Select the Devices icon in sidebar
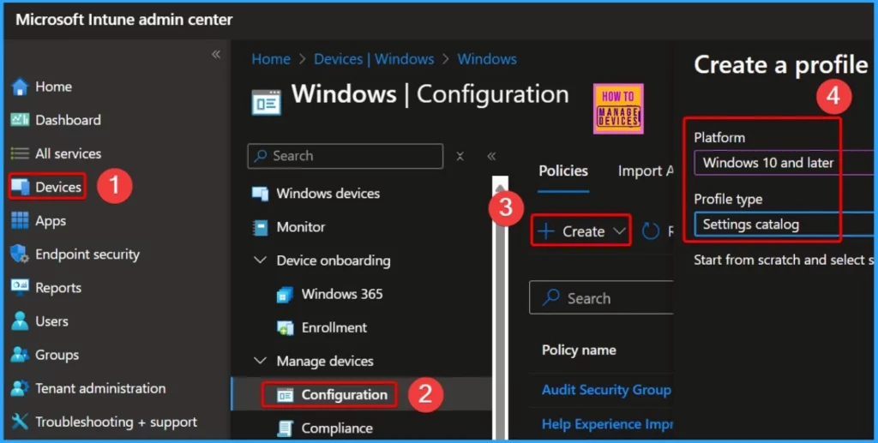Screen dimensions: 878x443 (x=21, y=187)
